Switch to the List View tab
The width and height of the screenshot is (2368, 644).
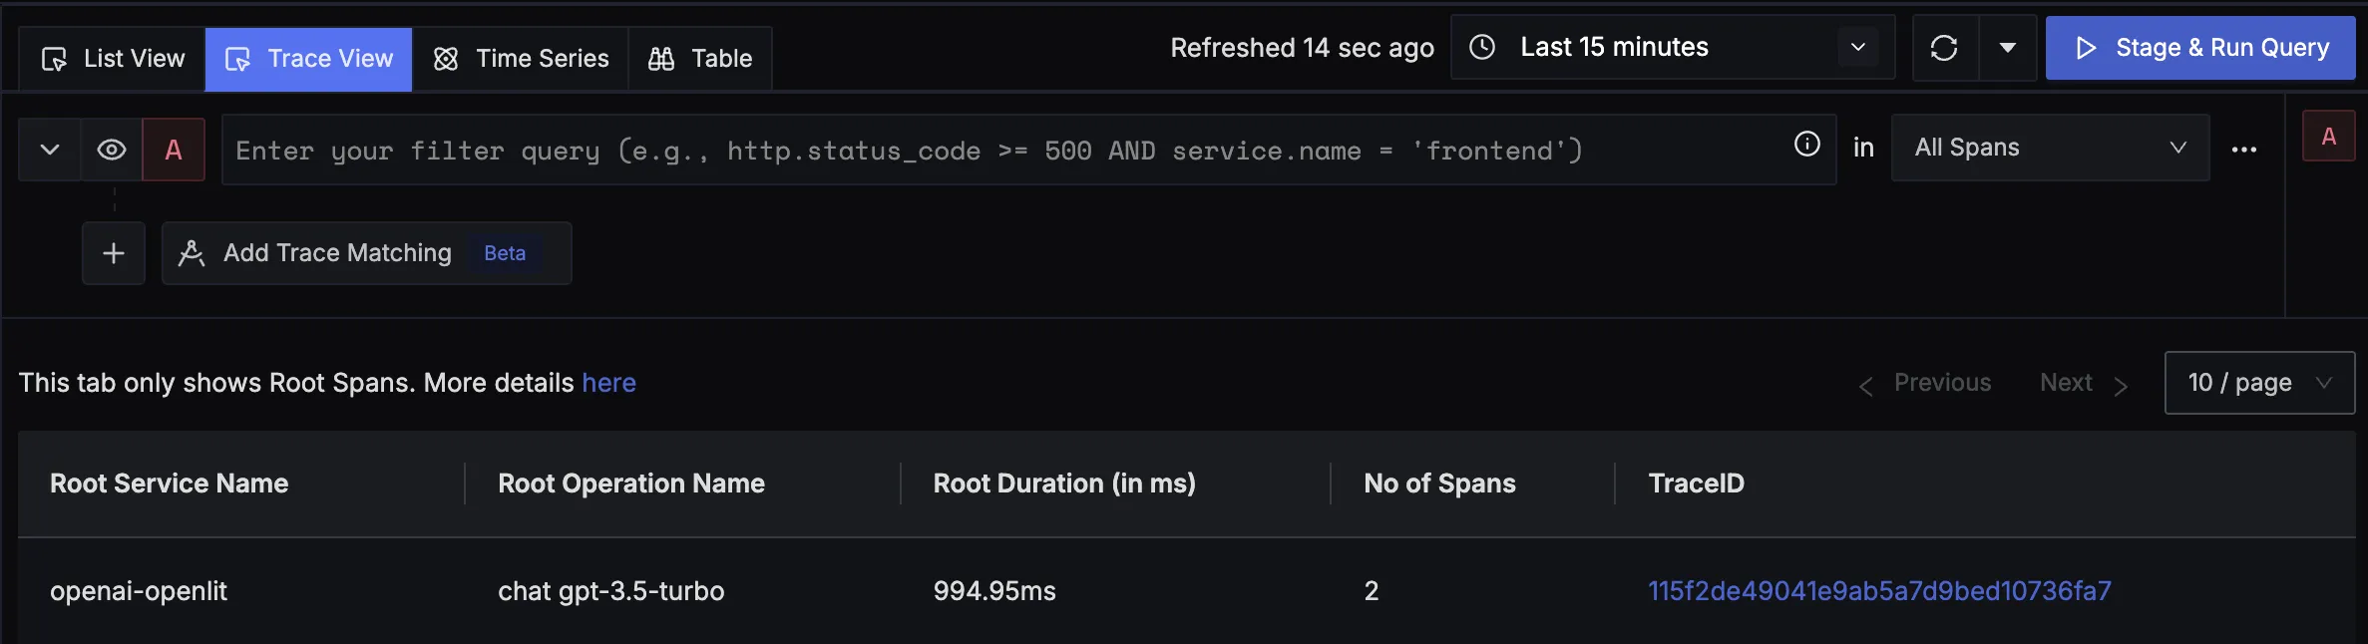pos(113,59)
